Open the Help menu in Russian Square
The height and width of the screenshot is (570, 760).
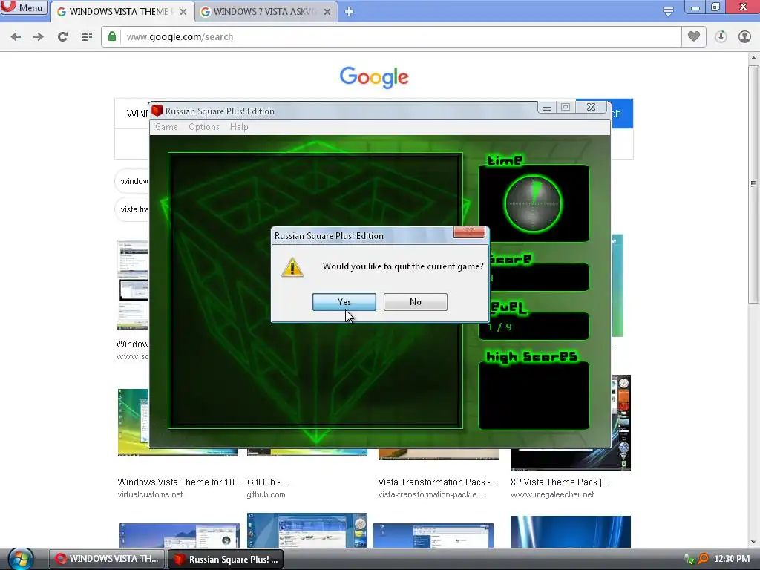pos(239,127)
